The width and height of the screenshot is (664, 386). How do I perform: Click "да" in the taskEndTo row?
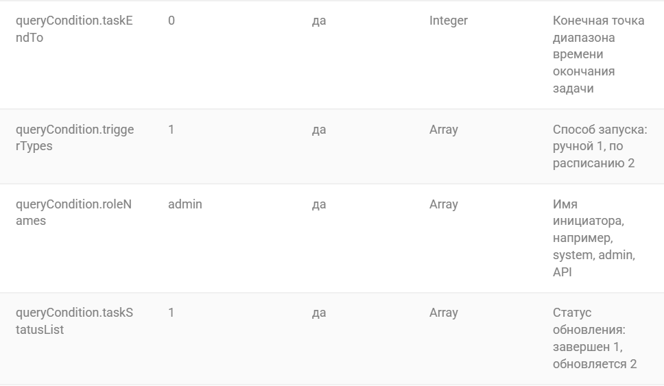319,21
